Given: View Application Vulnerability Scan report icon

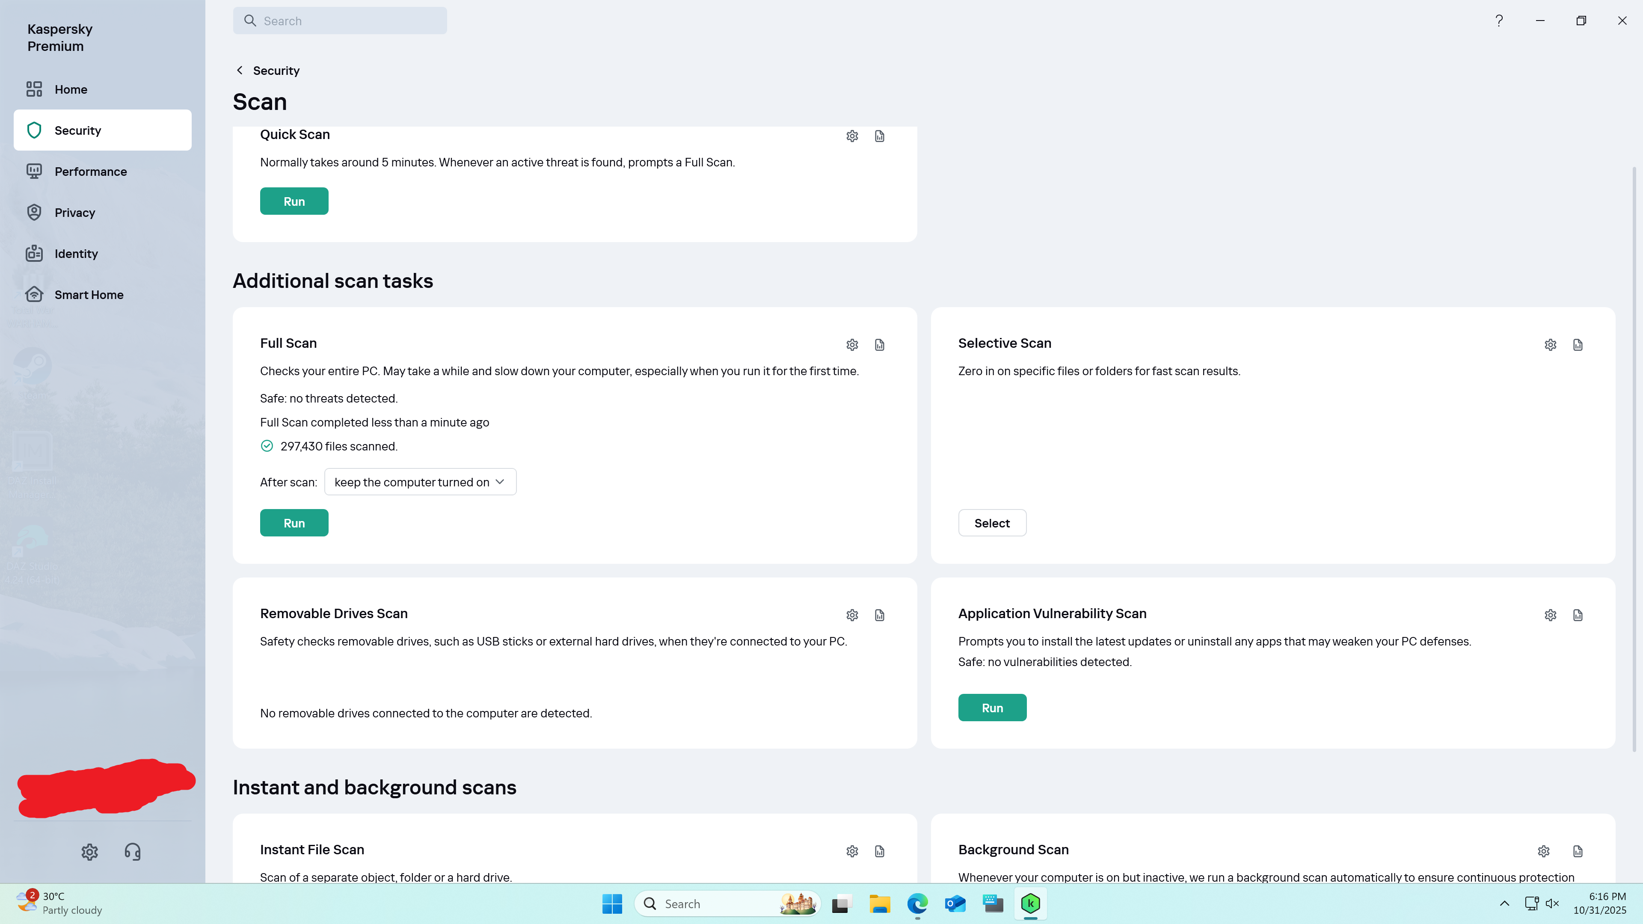Looking at the screenshot, I should tap(1578, 616).
